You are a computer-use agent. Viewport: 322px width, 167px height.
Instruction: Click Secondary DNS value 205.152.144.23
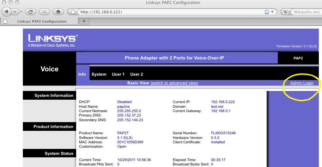[x=130, y=120]
